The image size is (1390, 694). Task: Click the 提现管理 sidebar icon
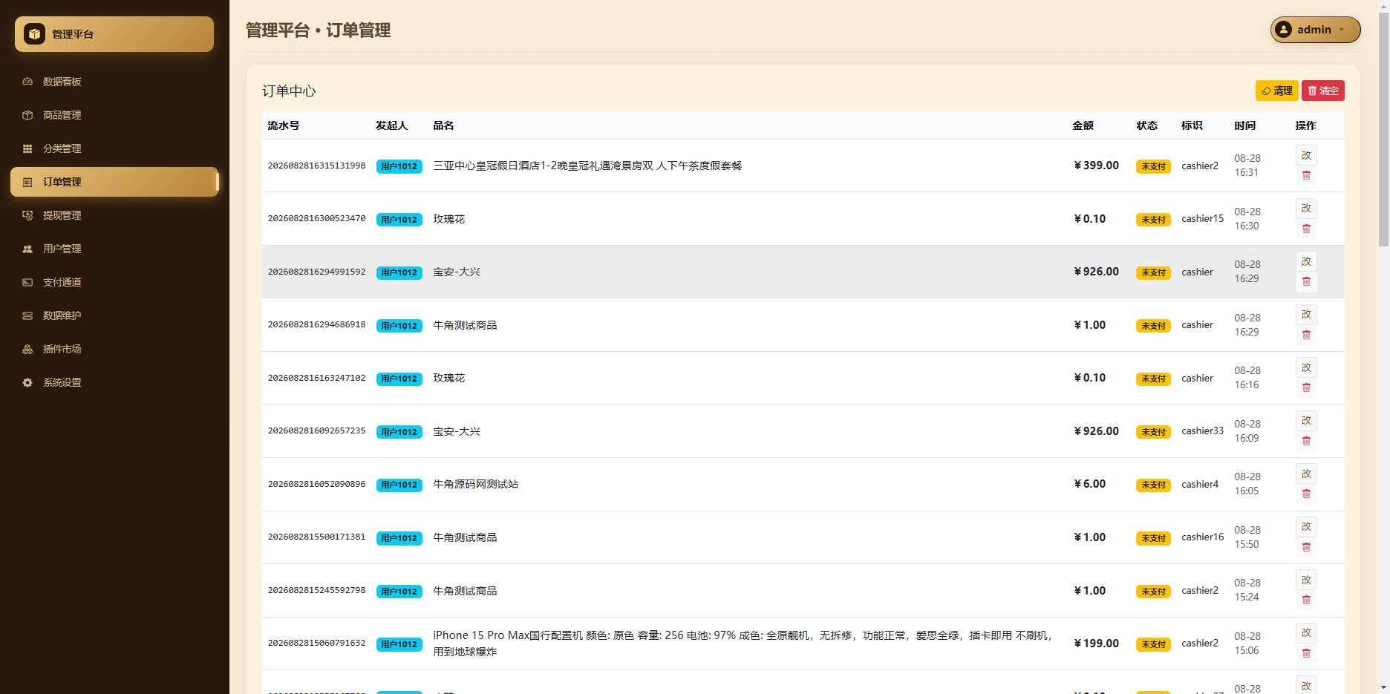click(x=27, y=215)
